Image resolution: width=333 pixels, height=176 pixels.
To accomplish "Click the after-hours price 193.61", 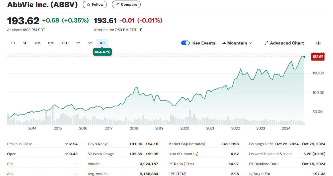I will tap(105, 21).
